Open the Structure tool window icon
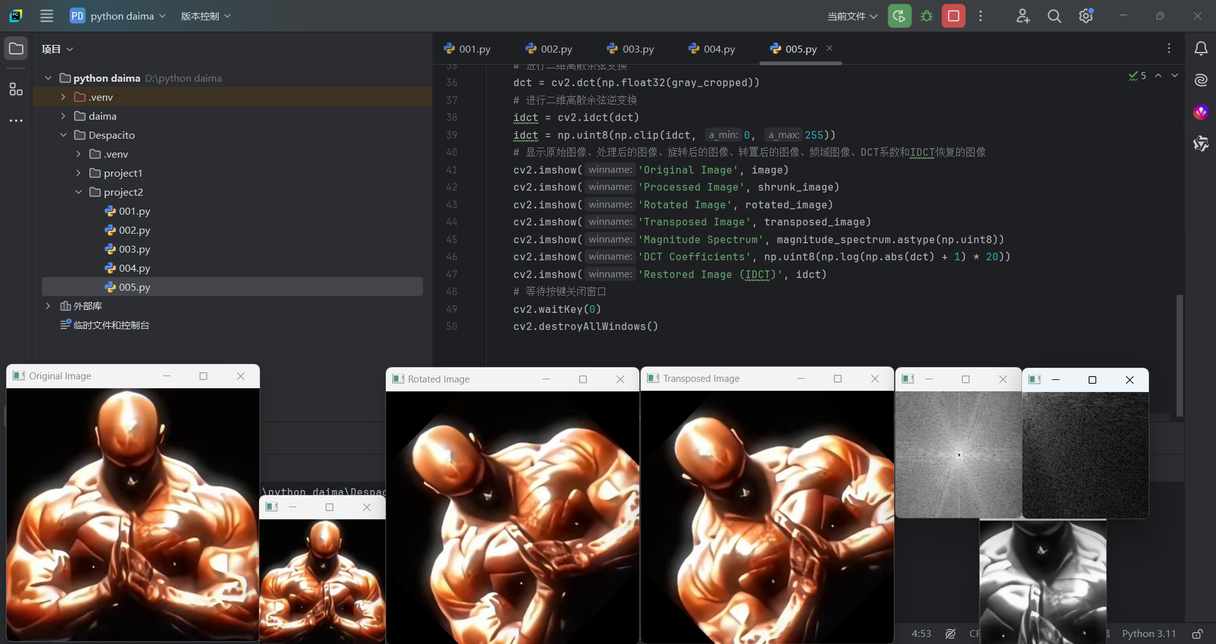The width and height of the screenshot is (1216, 644). (x=16, y=89)
